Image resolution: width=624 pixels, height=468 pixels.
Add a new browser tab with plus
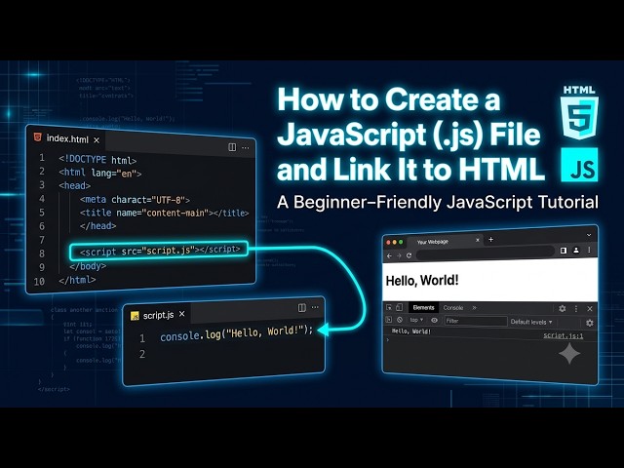[x=490, y=240]
